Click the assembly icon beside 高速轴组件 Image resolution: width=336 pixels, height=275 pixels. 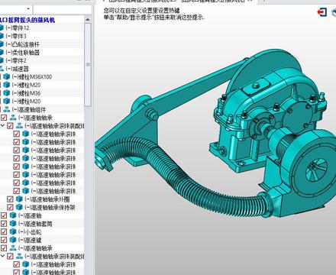point(7,109)
